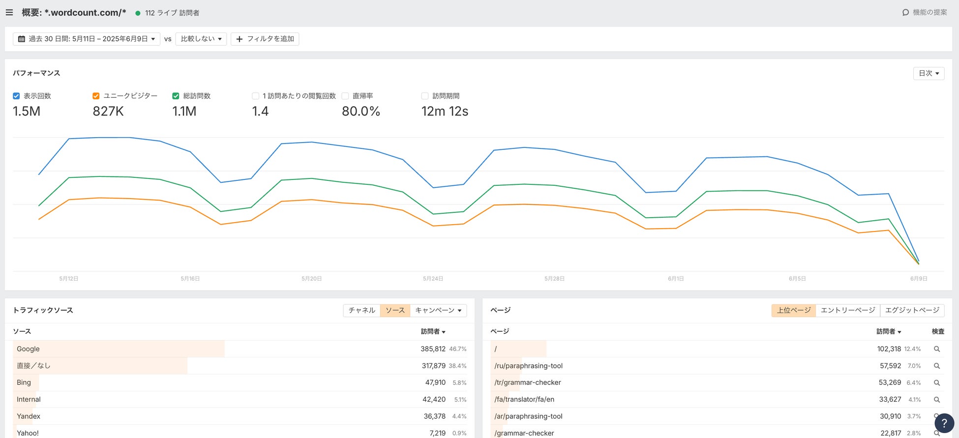Open the help question mark button
The width and height of the screenshot is (959, 438).
click(x=944, y=423)
